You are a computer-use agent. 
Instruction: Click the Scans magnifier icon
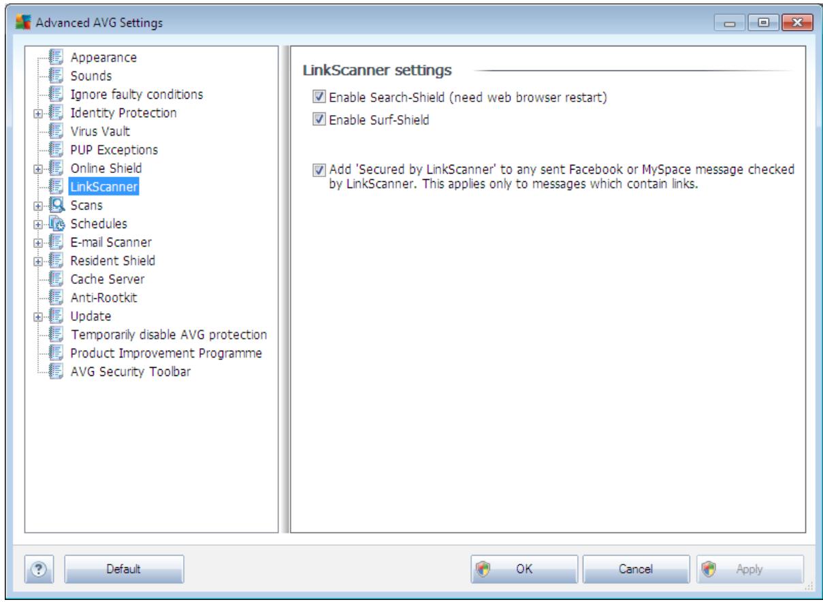click(58, 205)
